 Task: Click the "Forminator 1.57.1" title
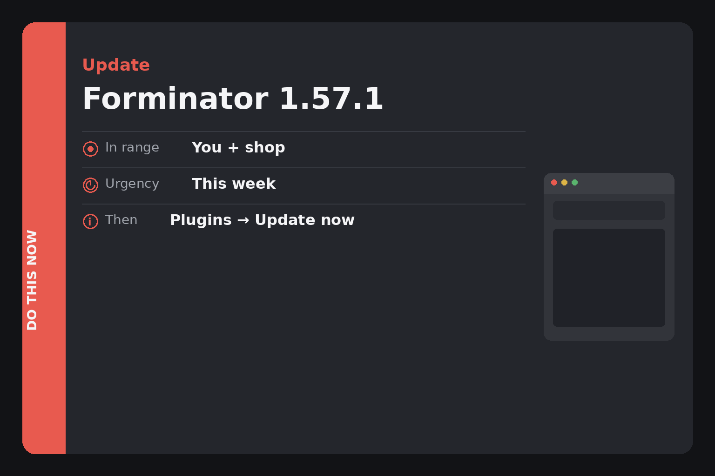click(233, 99)
